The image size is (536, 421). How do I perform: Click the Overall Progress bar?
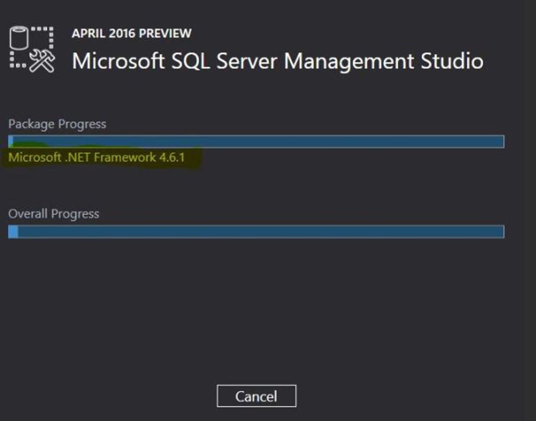pos(256,232)
